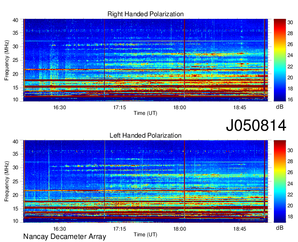The image size is (298, 242).
Task: Click the "40" frequency tick of Right Handed plot
Action: [15, 20]
